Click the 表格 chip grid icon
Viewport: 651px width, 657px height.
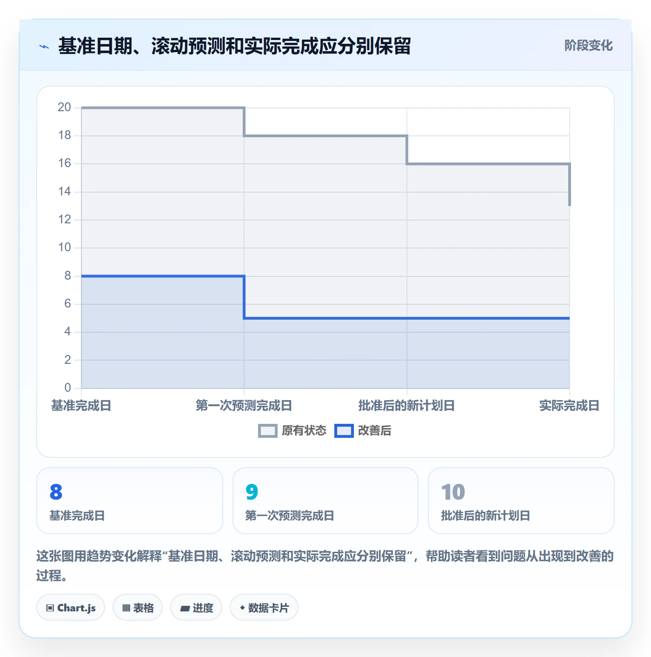[126, 608]
